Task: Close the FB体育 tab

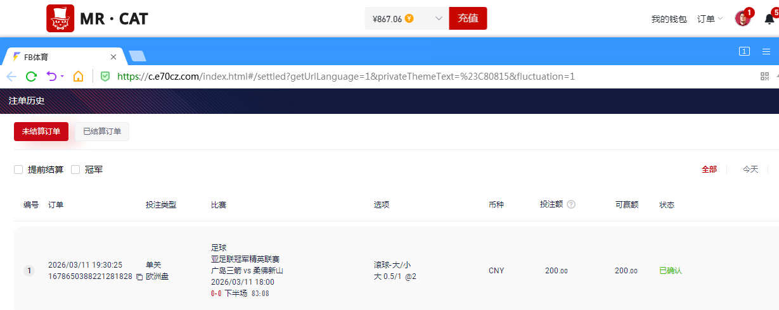Action: tap(113, 56)
